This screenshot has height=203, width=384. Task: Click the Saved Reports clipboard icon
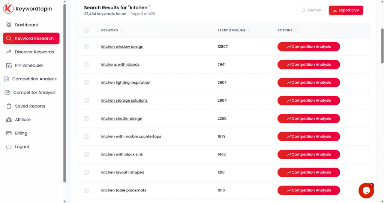tap(9, 106)
